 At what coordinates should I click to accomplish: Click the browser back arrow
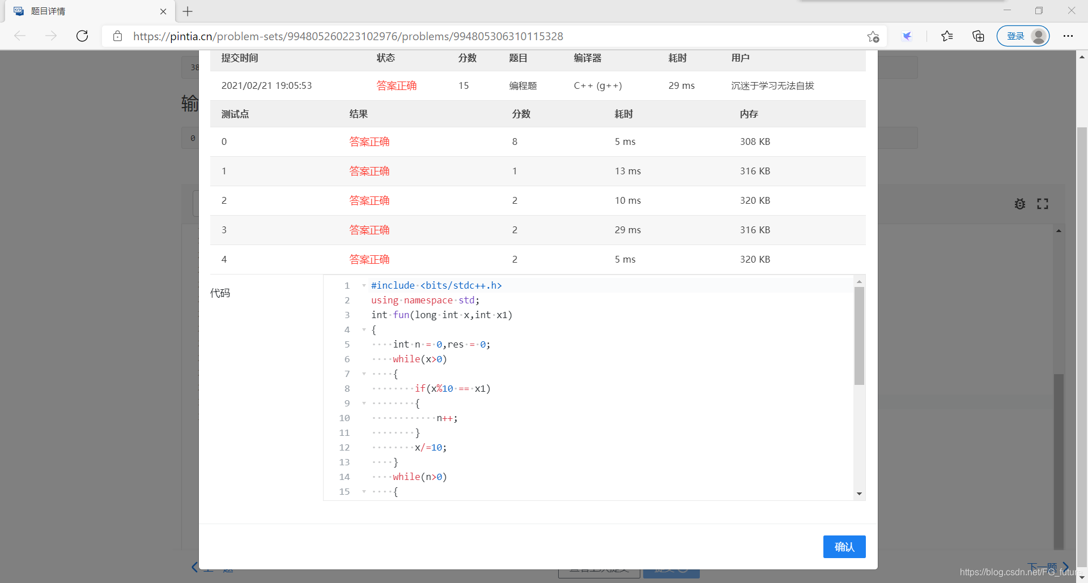pos(20,36)
